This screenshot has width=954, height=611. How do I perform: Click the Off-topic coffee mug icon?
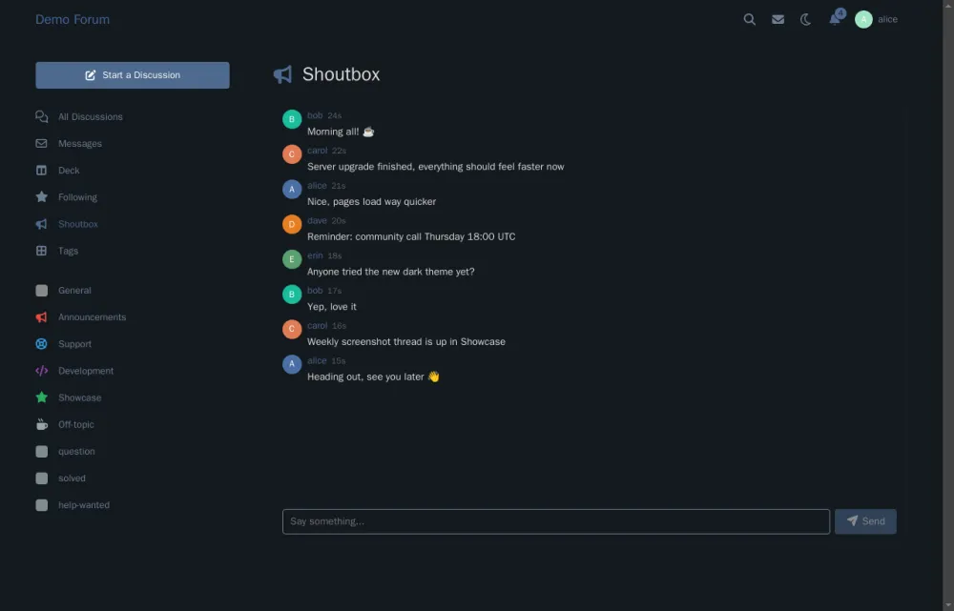[41, 424]
